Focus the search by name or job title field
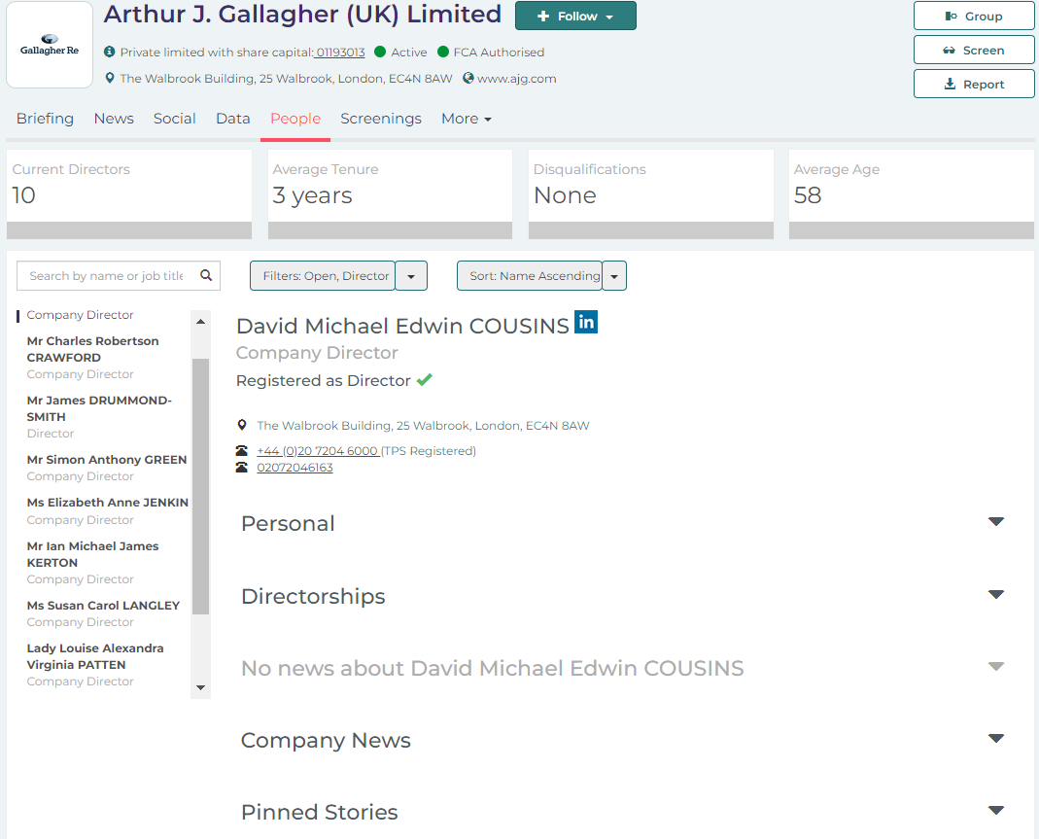The image size is (1039, 839). click(107, 276)
